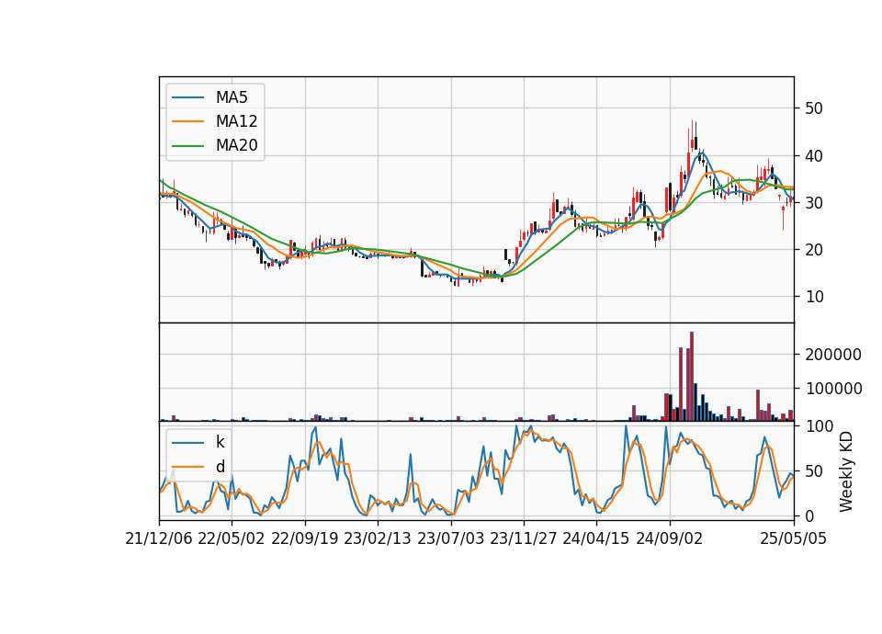The width and height of the screenshot is (882, 634).
Task: Click the 21/12/06 date axis label
Action: tap(159, 538)
